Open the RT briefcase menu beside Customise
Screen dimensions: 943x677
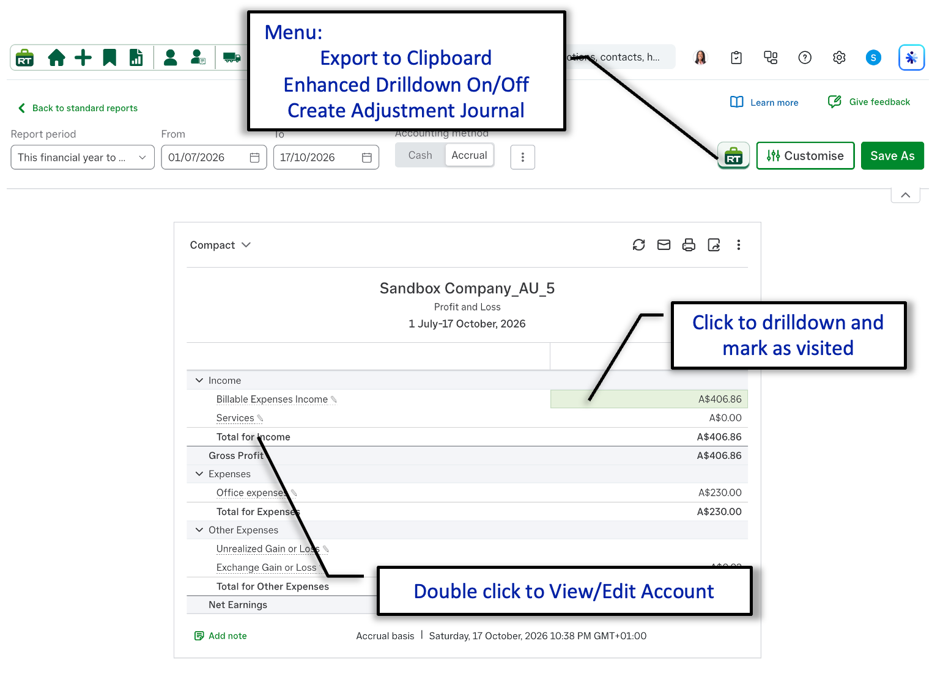(x=733, y=156)
